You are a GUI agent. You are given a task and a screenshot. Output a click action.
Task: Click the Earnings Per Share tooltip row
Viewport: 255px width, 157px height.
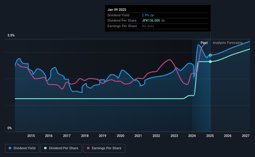click(x=158, y=26)
